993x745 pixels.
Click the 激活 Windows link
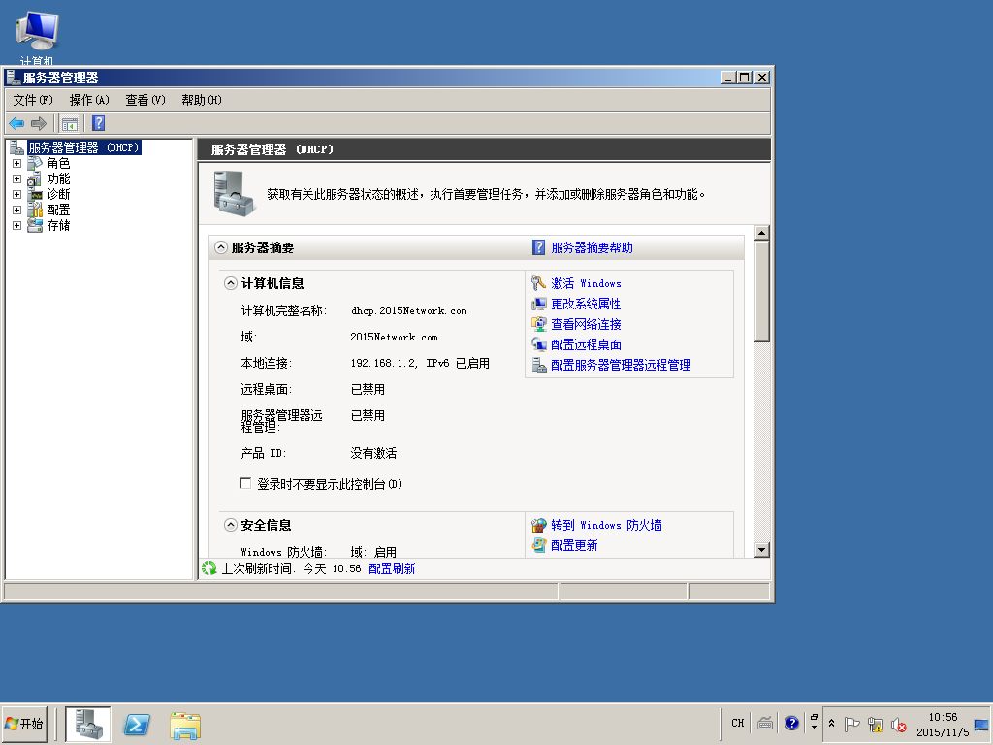point(586,283)
